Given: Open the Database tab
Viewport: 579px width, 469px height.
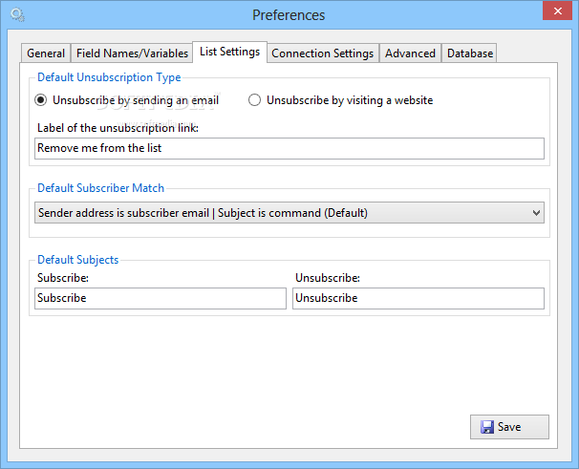Looking at the screenshot, I should (x=470, y=53).
